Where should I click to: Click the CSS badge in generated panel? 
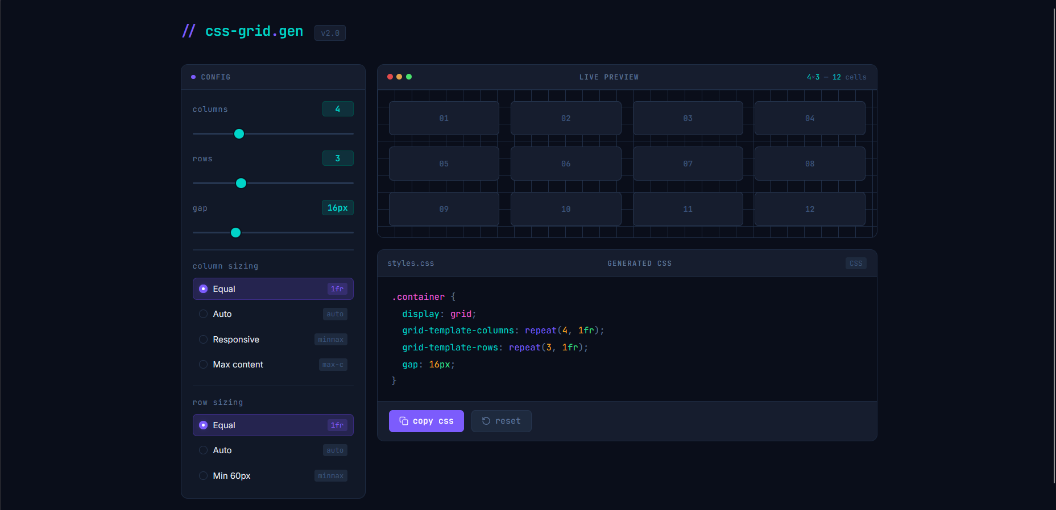click(856, 264)
